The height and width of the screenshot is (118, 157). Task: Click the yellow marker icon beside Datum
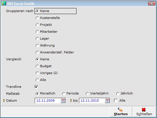coord(4,100)
